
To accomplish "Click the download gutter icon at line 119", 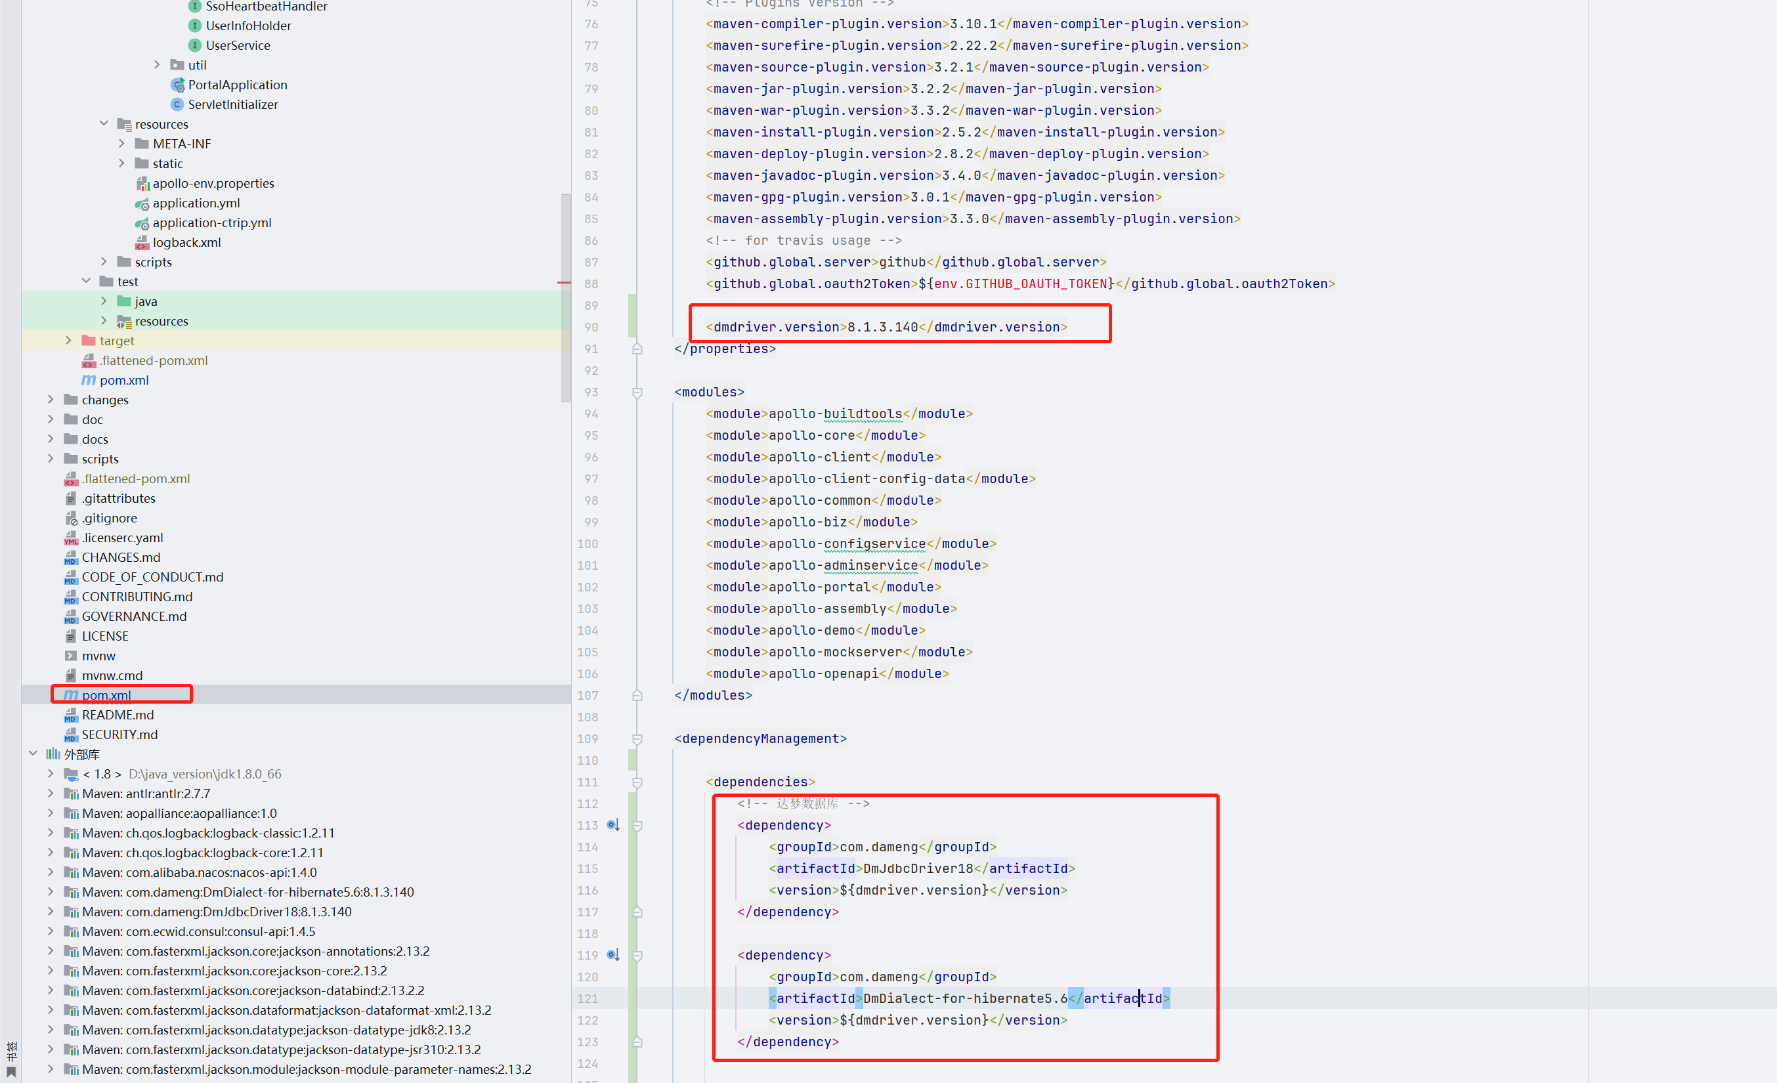I will 613,954.
